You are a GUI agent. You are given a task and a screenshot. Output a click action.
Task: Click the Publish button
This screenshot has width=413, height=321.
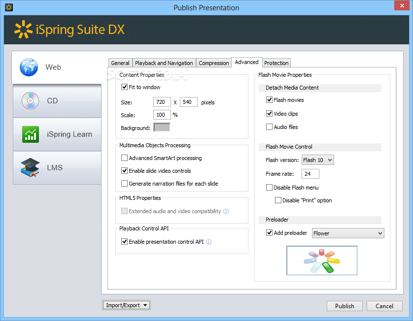[344, 306]
